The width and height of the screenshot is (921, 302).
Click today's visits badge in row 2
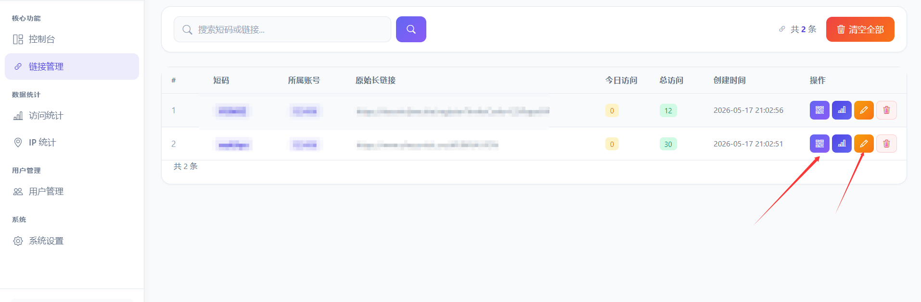point(612,144)
